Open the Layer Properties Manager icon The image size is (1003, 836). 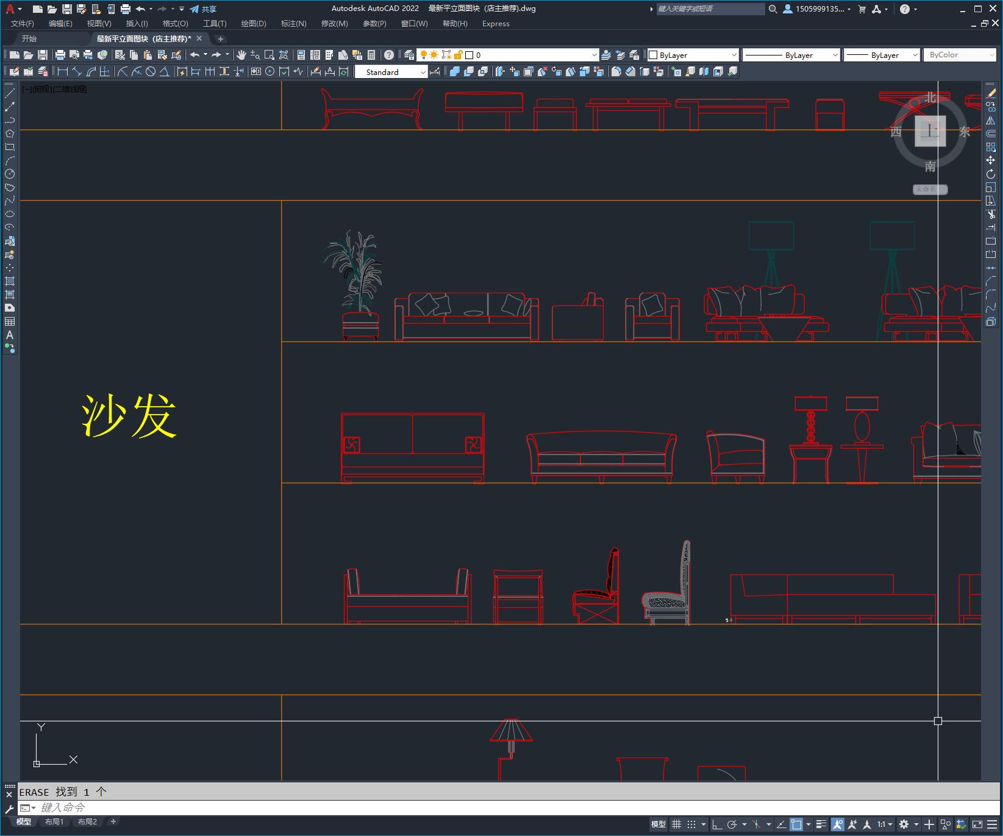click(409, 55)
